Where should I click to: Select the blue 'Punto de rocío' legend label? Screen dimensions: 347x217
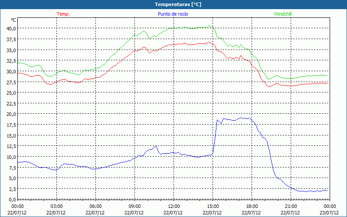pyautogui.click(x=173, y=14)
